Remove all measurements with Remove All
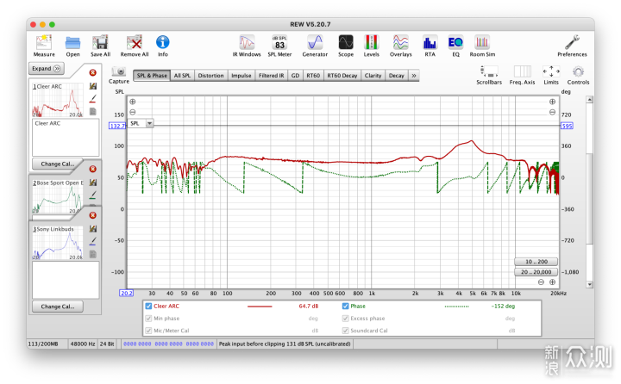621x384 pixels. click(135, 46)
